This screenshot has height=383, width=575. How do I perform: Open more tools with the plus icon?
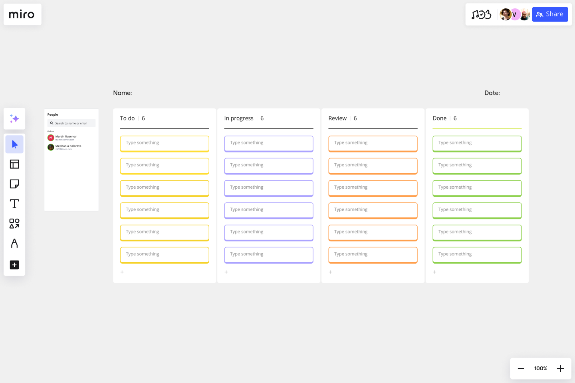click(14, 265)
